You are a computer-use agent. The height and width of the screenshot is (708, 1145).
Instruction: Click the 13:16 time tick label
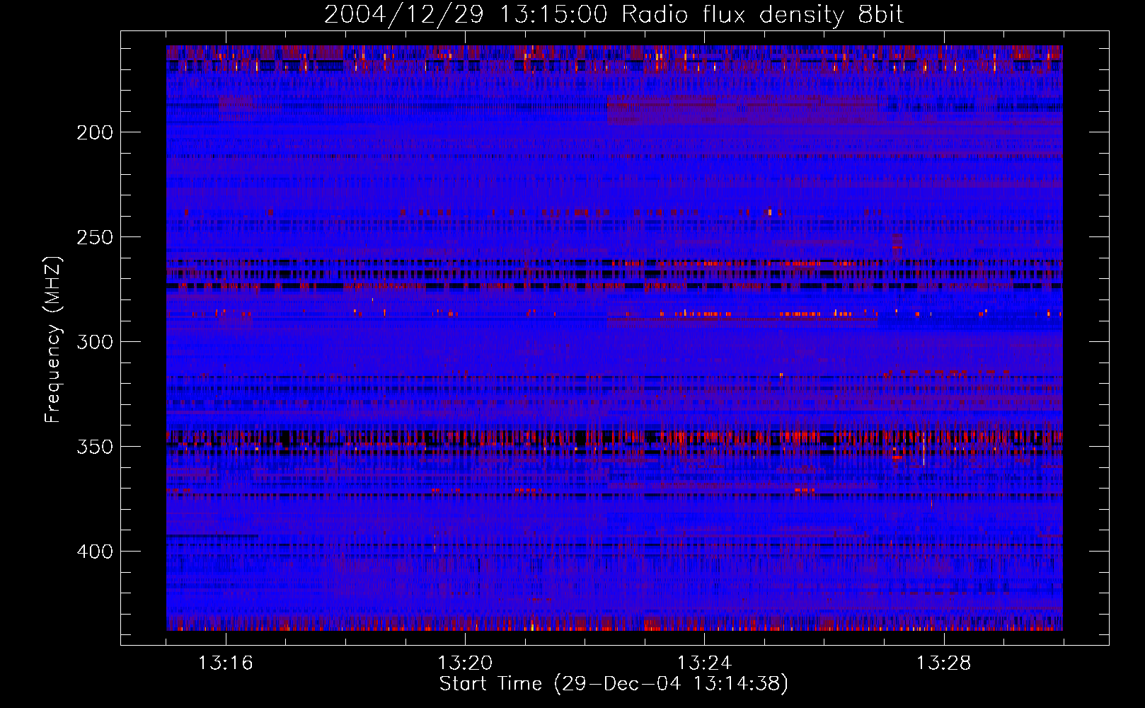pos(226,663)
